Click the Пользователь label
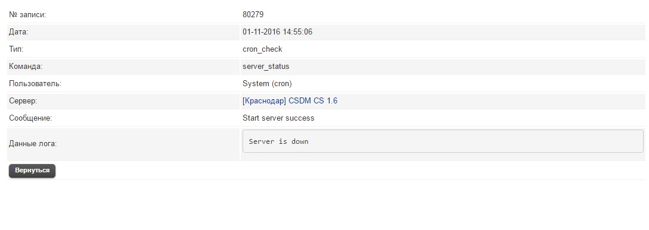This screenshot has height=230, width=649. (35, 84)
